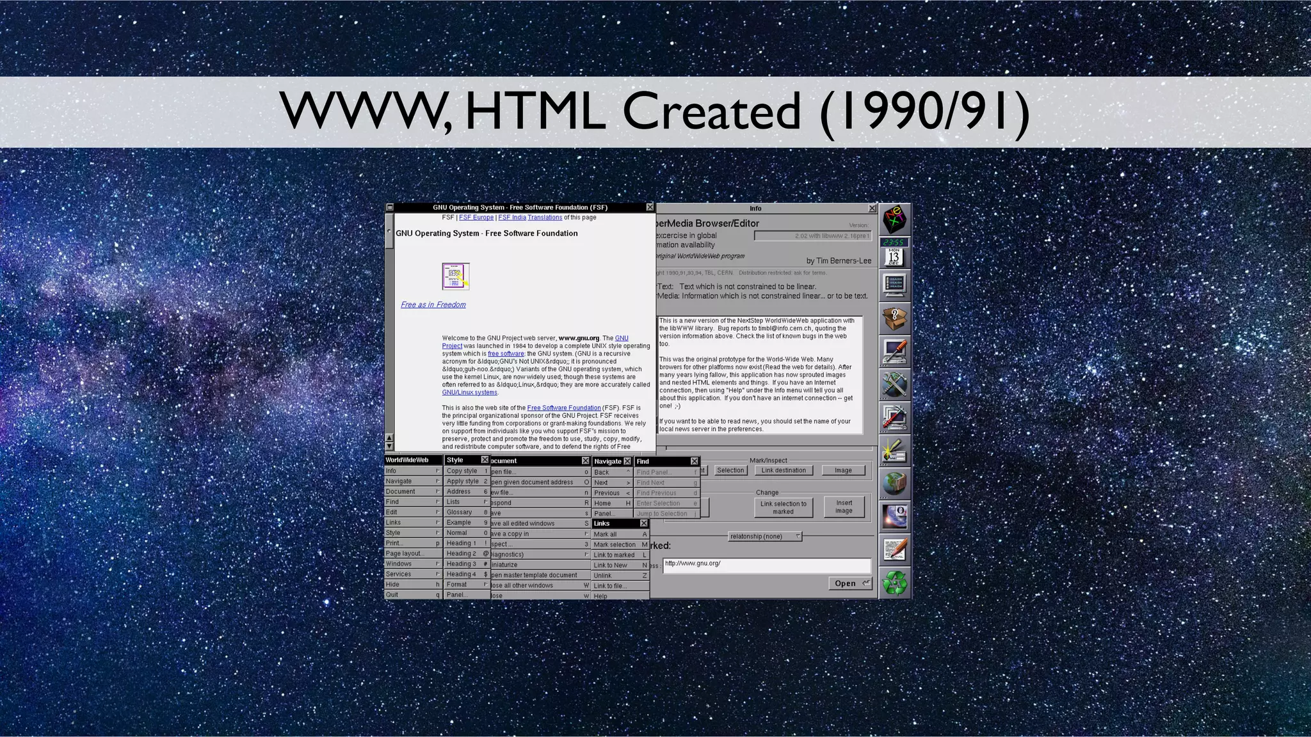The image size is (1311, 737).
Task: Close the Find menu panel
Action: [x=694, y=461]
